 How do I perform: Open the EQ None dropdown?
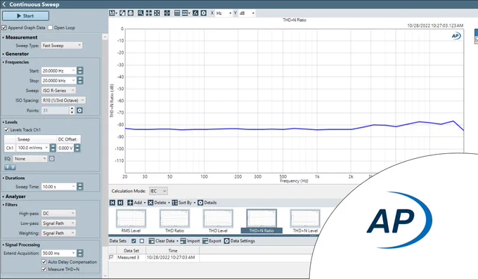(x=30, y=159)
